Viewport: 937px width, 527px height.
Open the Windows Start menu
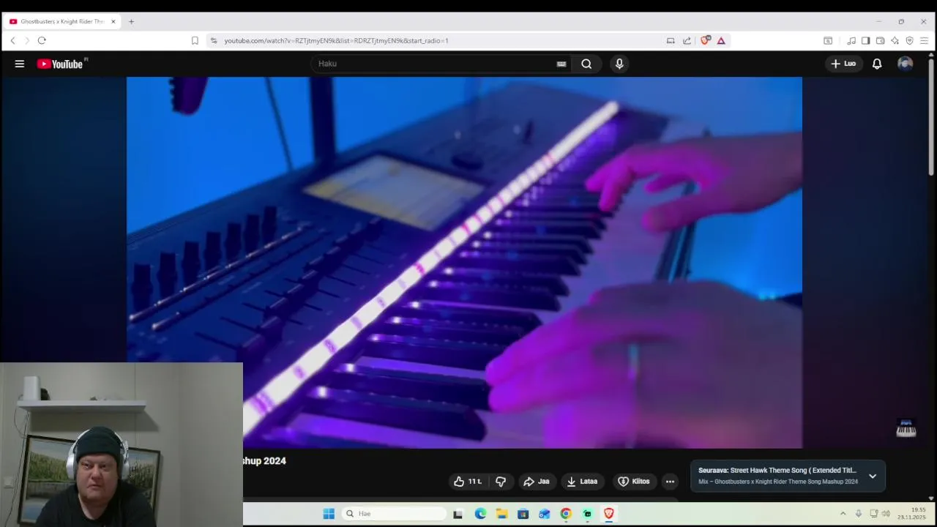329,514
